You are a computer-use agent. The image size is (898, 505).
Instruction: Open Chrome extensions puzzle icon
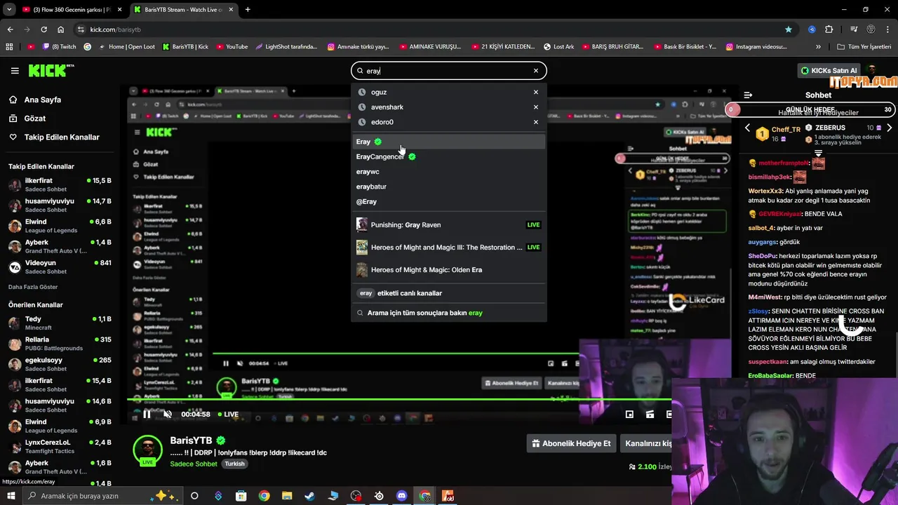pos(829,29)
